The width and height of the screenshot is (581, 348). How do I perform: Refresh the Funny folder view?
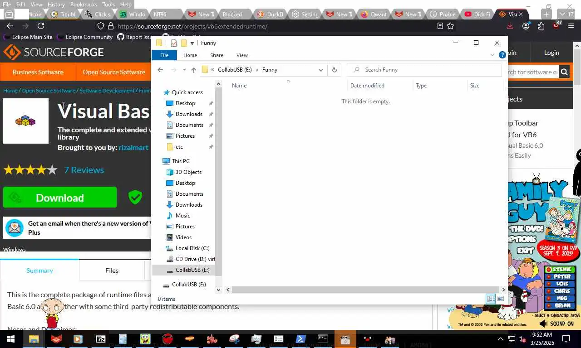tap(335, 70)
